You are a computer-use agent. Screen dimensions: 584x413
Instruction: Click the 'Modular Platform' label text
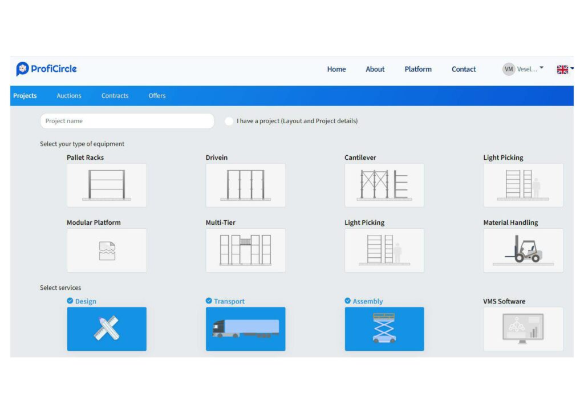point(94,222)
